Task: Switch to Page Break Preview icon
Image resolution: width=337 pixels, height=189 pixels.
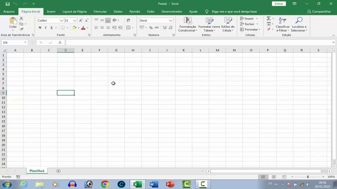Action: tap(284, 177)
